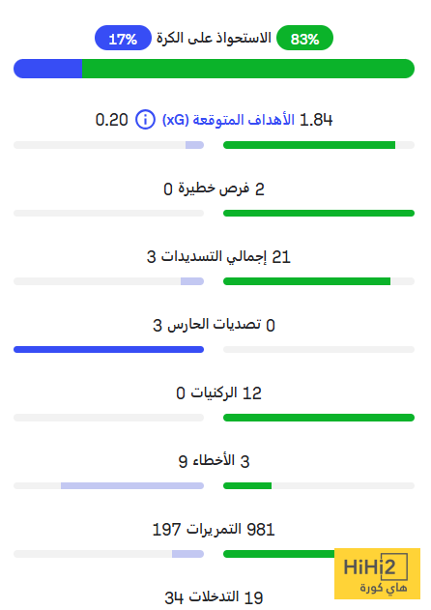Click the green الركنيات corners bar

pyautogui.click(x=319, y=418)
